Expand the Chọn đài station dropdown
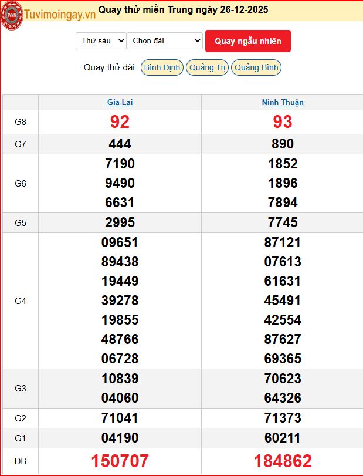 coord(164,40)
